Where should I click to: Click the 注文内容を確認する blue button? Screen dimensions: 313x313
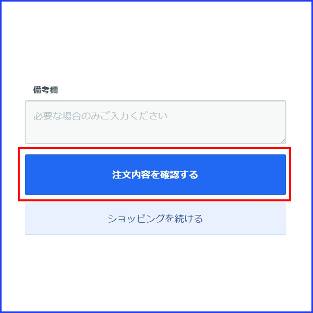[x=155, y=174]
